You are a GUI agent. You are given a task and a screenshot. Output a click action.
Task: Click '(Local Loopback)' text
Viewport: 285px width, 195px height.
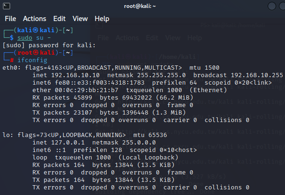pyautogui.click(x=148, y=158)
